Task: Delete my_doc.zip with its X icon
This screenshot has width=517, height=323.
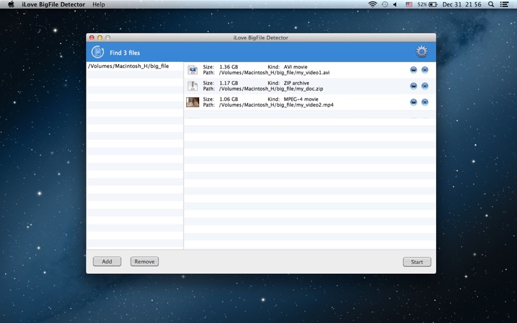Action: click(425, 86)
